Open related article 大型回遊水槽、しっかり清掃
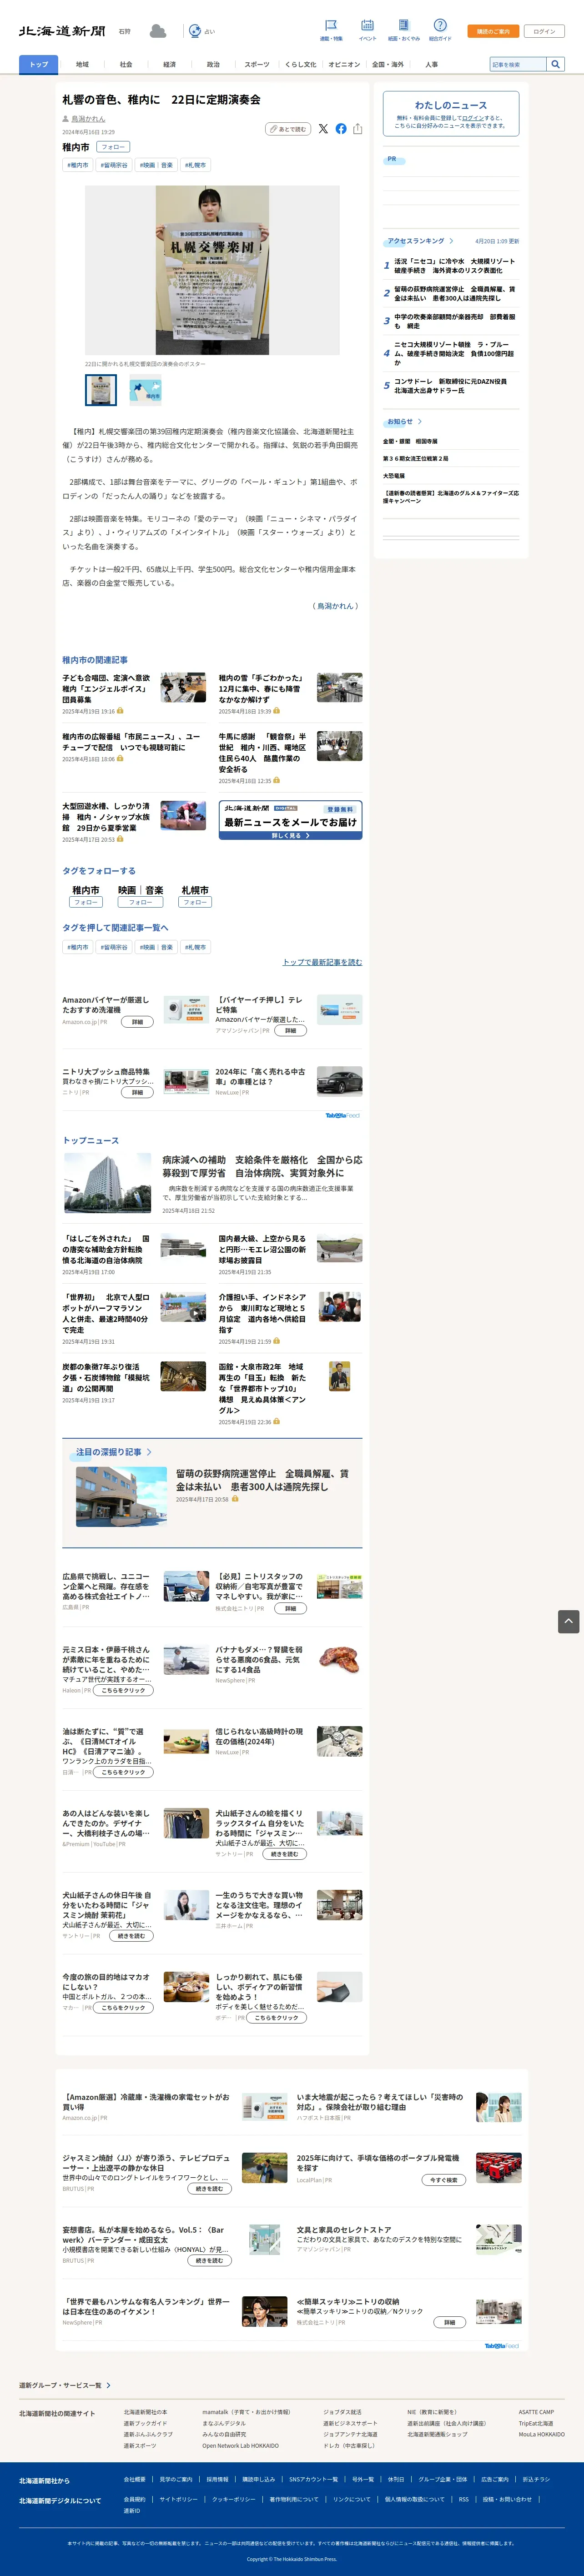Screen dimensions: 584x2576 [x=107, y=817]
